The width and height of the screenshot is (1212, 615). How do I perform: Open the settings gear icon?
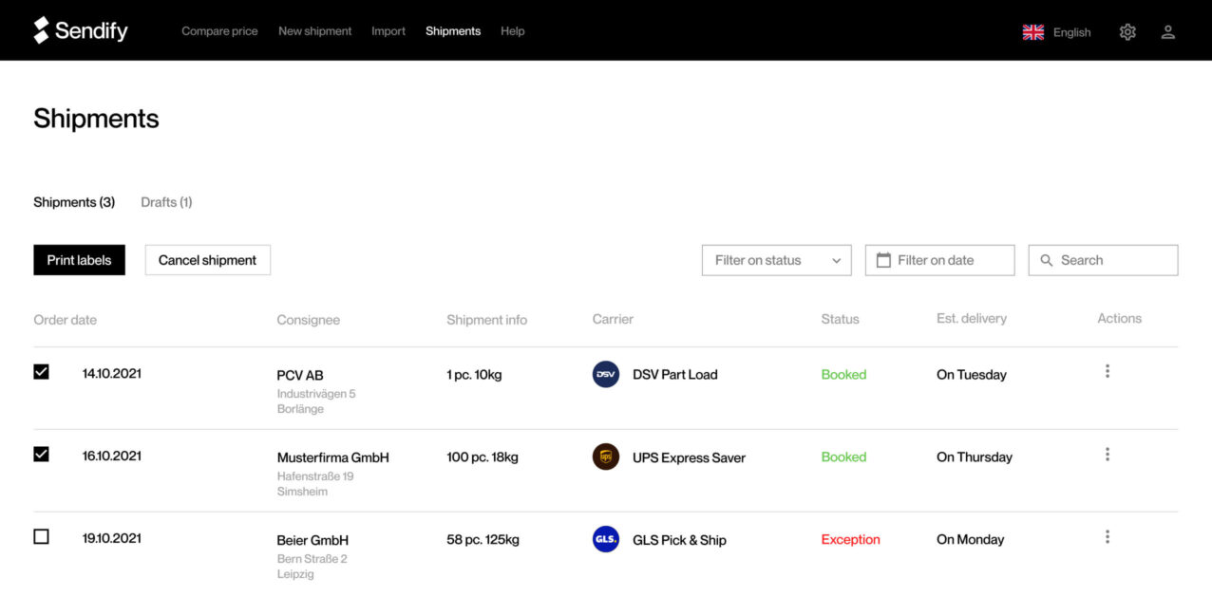tap(1127, 31)
